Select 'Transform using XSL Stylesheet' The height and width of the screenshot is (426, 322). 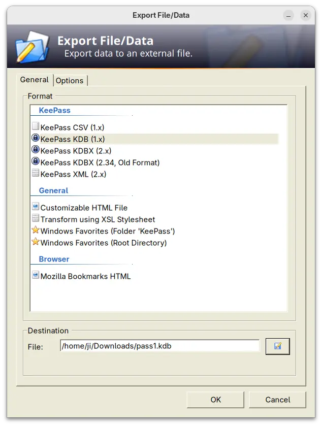point(98,219)
